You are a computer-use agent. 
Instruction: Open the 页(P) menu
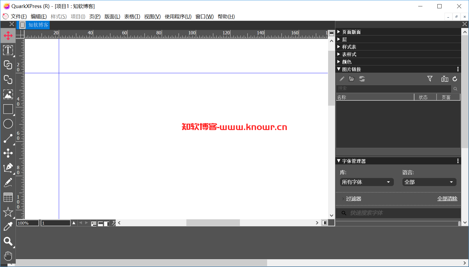[x=95, y=17]
